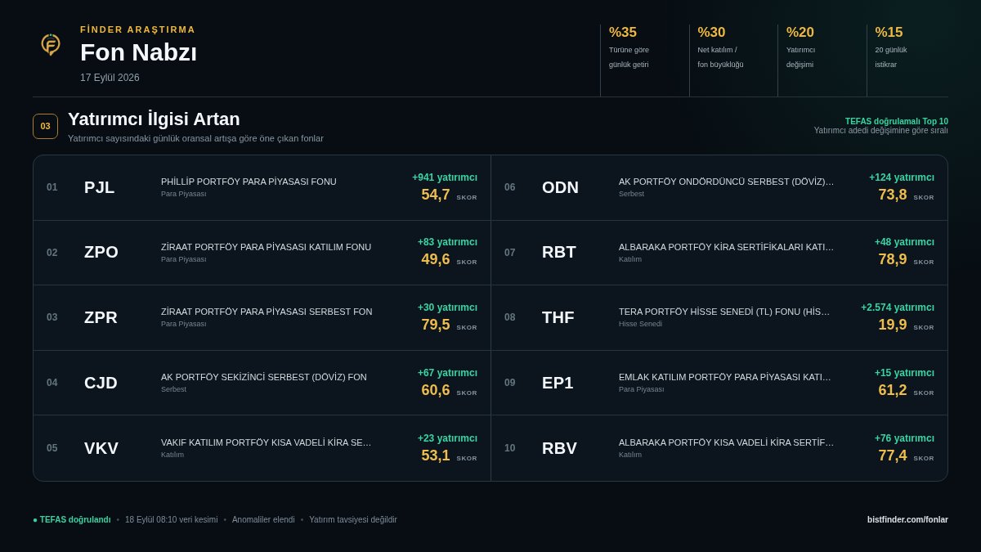
Task: Click the 49,6 score for ZPO
Action: [436, 259]
